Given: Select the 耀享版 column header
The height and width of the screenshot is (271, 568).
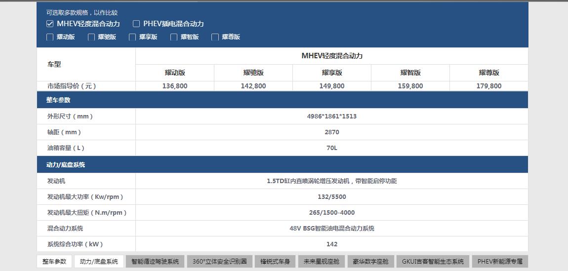Looking at the screenshot, I should tap(332, 73).
